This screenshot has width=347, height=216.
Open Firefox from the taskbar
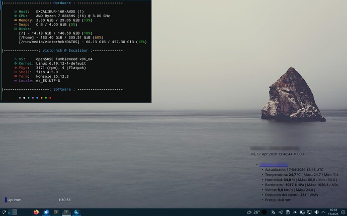point(36,212)
